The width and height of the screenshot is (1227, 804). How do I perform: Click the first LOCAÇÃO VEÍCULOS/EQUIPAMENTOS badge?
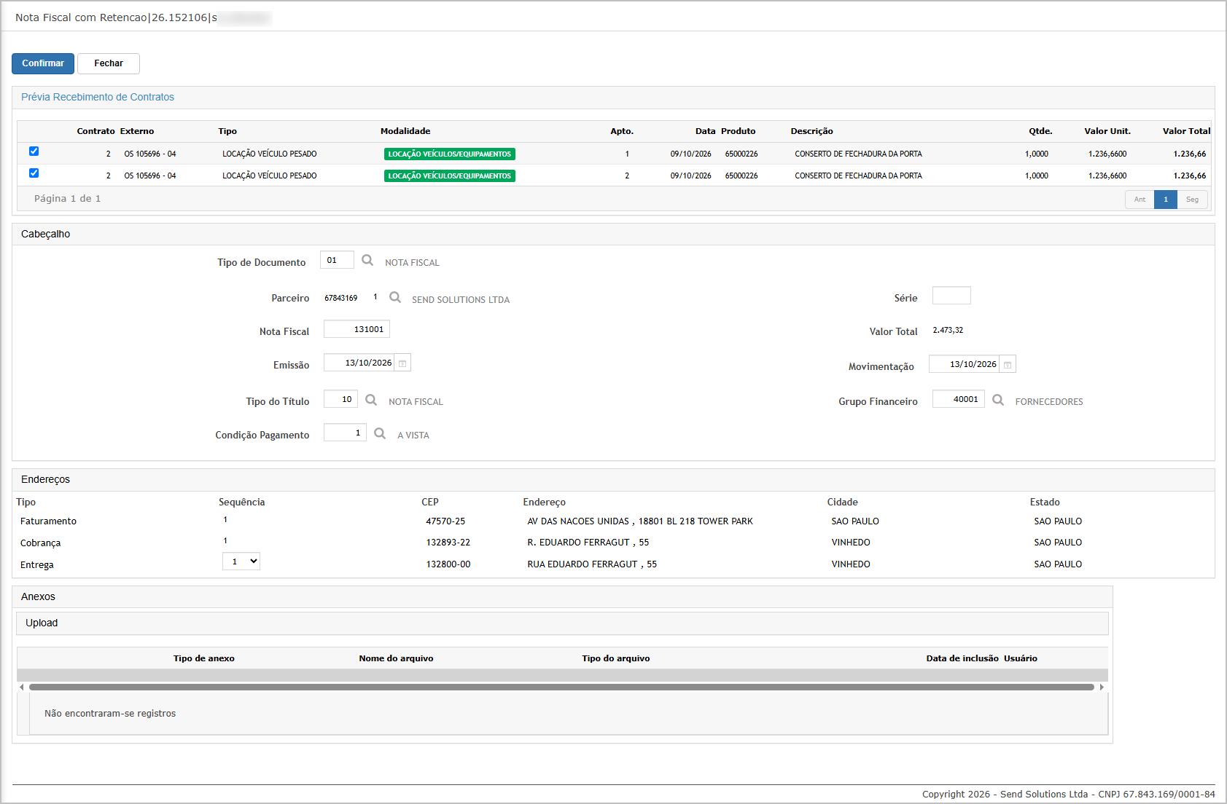pyautogui.click(x=450, y=154)
